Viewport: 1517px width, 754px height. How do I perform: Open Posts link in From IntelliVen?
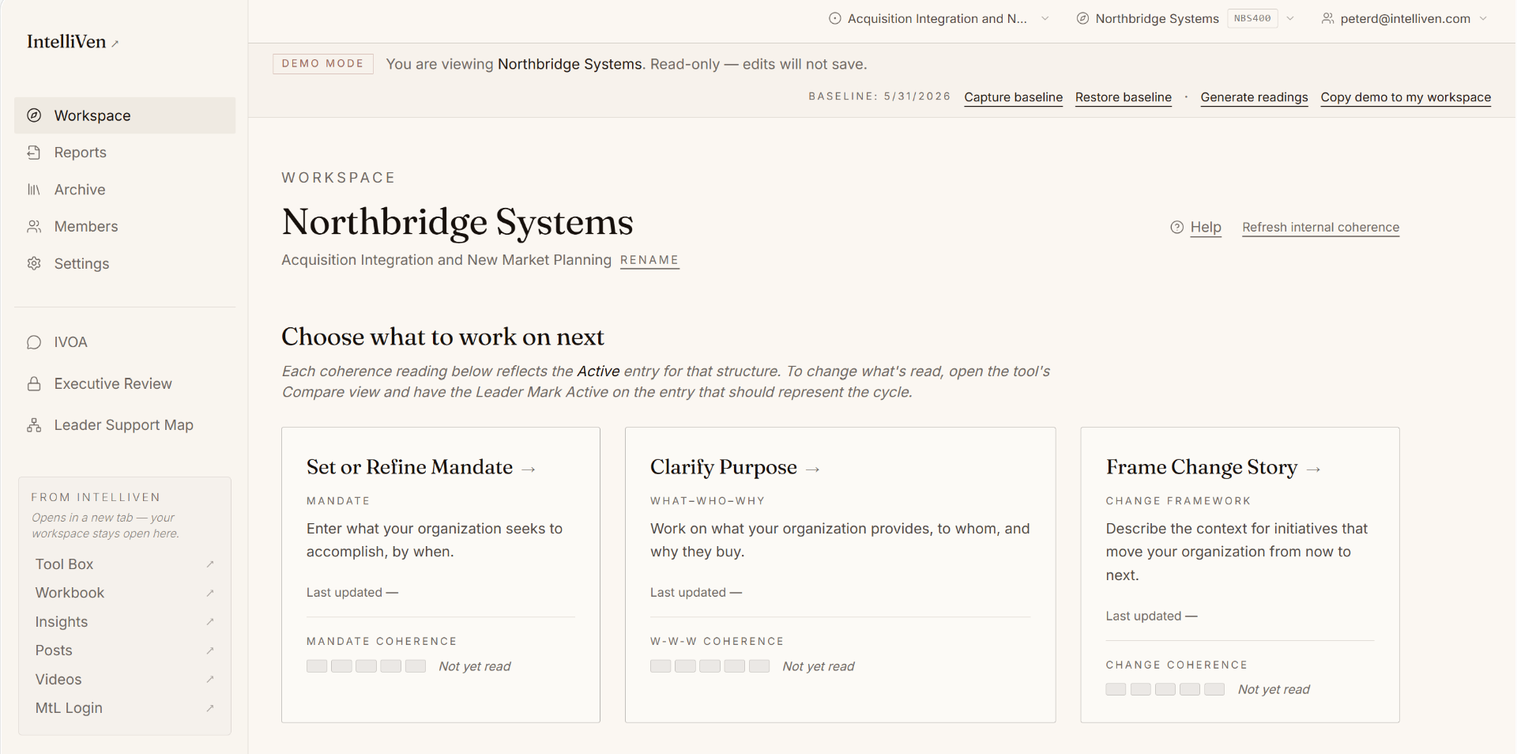coord(125,650)
